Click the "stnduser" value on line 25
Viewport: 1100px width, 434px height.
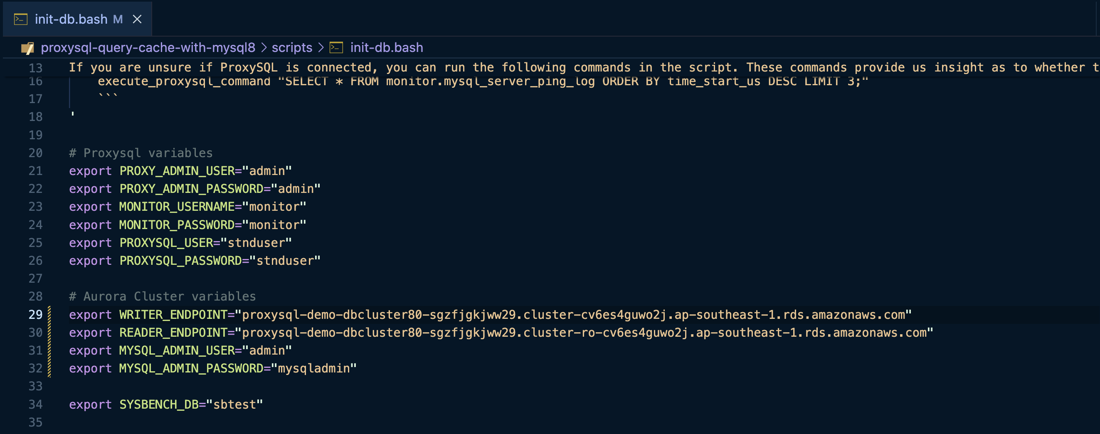[256, 243]
